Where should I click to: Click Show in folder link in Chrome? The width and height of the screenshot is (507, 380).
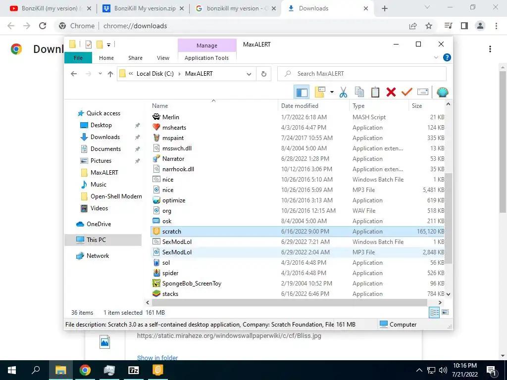[x=157, y=357]
